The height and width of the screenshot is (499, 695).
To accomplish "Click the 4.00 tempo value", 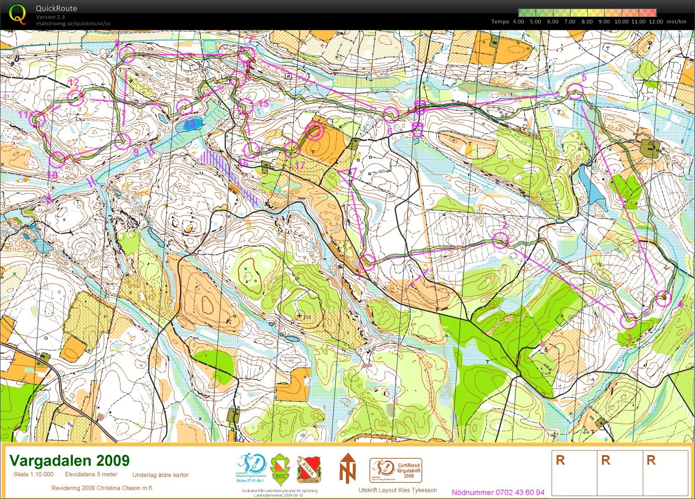I will [x=518, y=22].
